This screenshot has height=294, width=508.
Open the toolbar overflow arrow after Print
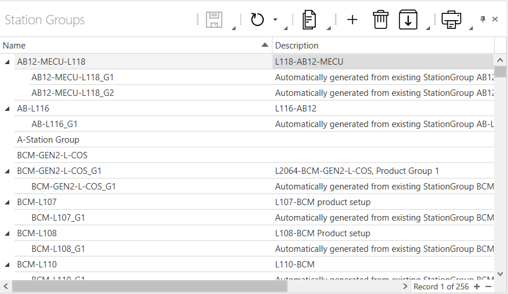pos(470,28)
